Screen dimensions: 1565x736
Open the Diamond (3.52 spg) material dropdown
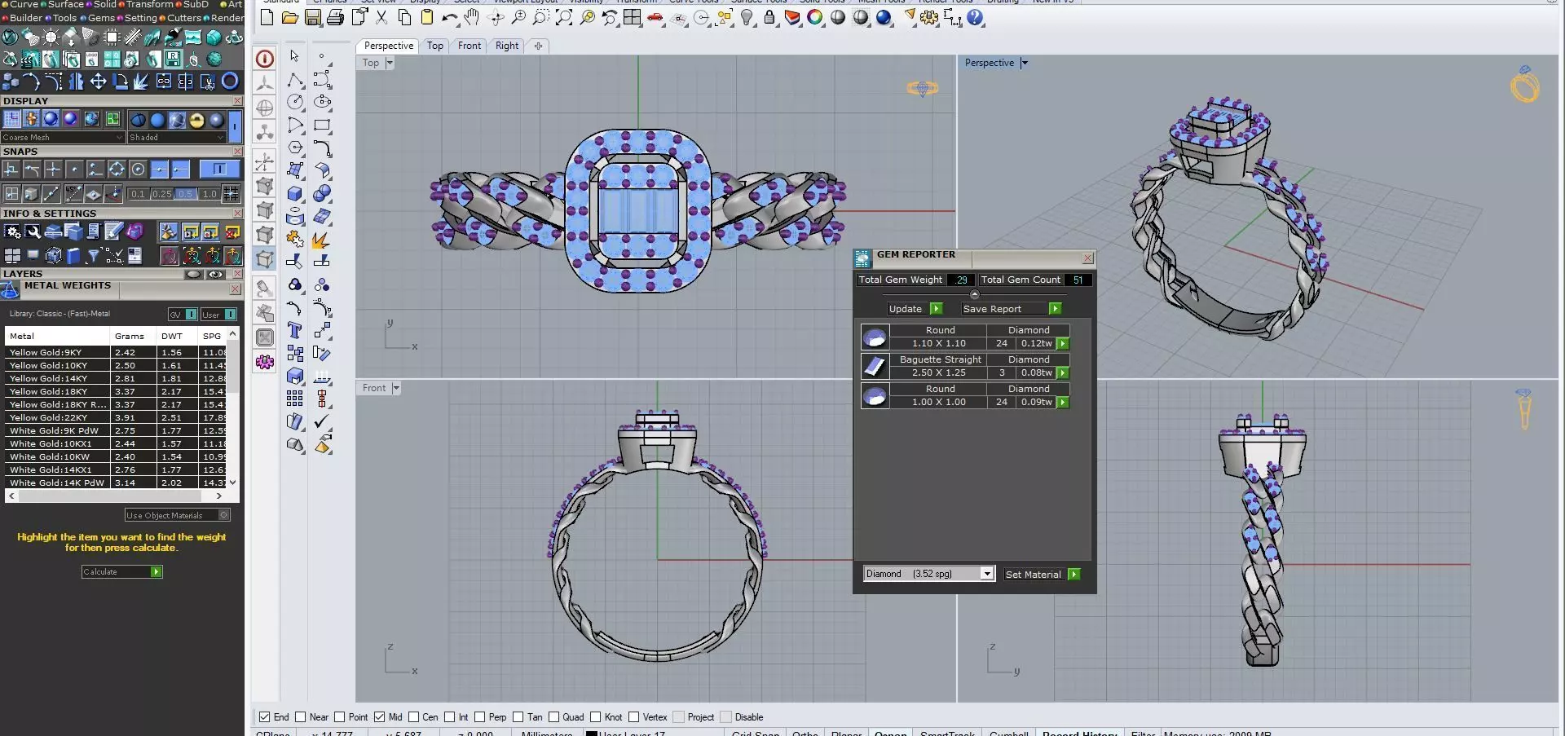[929, 574]
